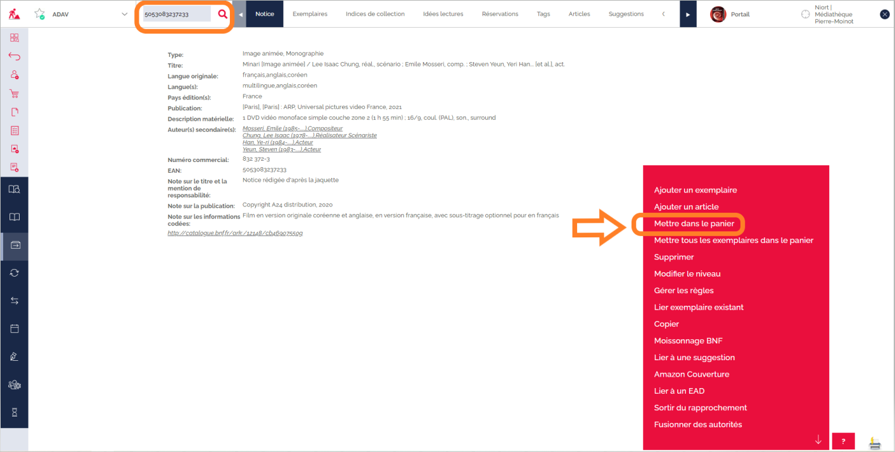895x452 pixels.
Task: Choose Lier exemplaire existant
Action: (699, 307)
